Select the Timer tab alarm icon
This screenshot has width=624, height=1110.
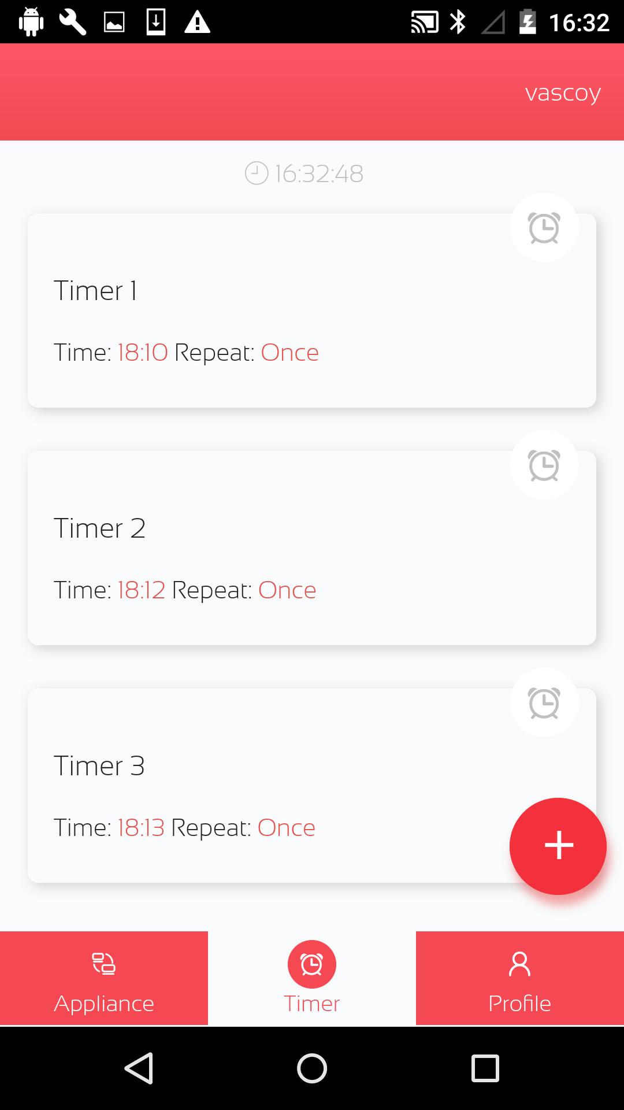click(x=312, y=964)
